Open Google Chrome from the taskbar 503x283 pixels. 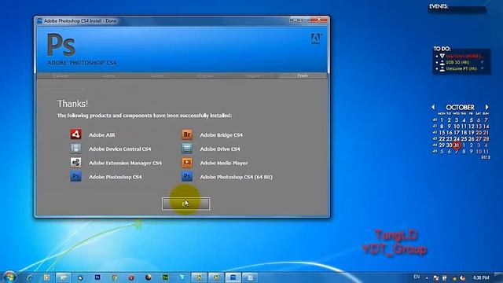[115, 277]
